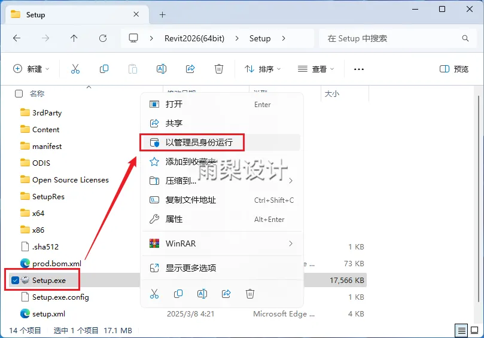The height and width of the screenshot is (338, 484).
Task: Click Revit2026(64bit) in address path
Action: coord(194,38)
